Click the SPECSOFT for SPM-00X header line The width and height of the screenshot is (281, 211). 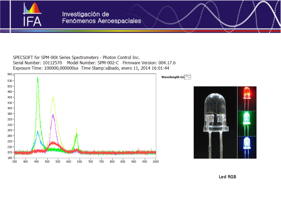point(76,58)
